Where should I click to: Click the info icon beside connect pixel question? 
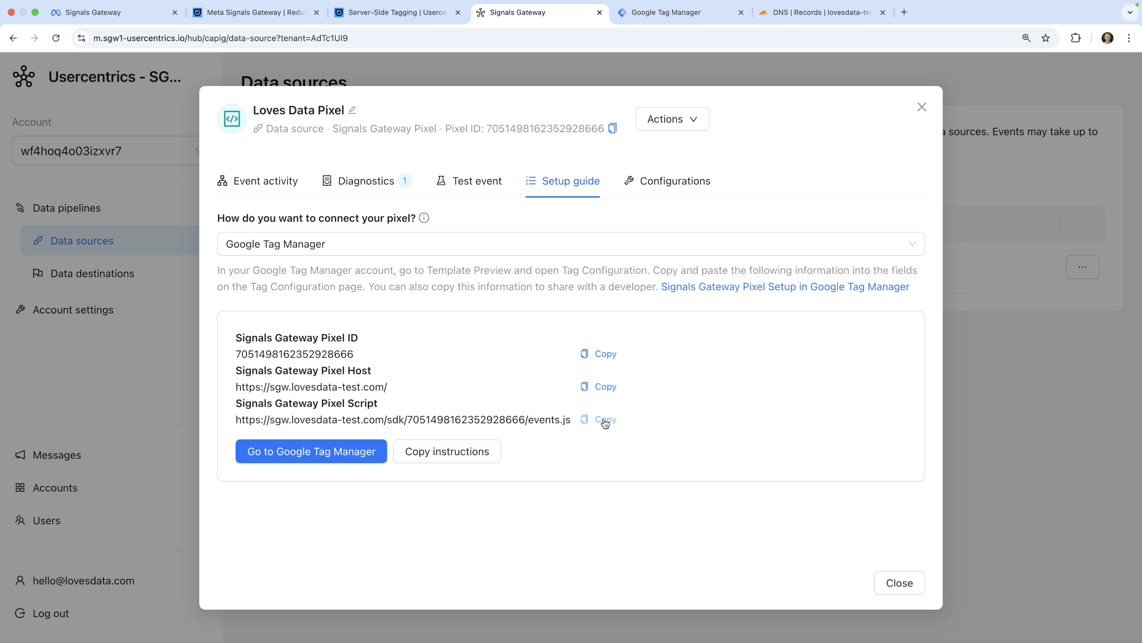click(424, 218)
